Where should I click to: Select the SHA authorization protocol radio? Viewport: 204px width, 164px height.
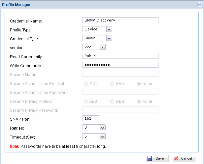click(x=113, y=84)
